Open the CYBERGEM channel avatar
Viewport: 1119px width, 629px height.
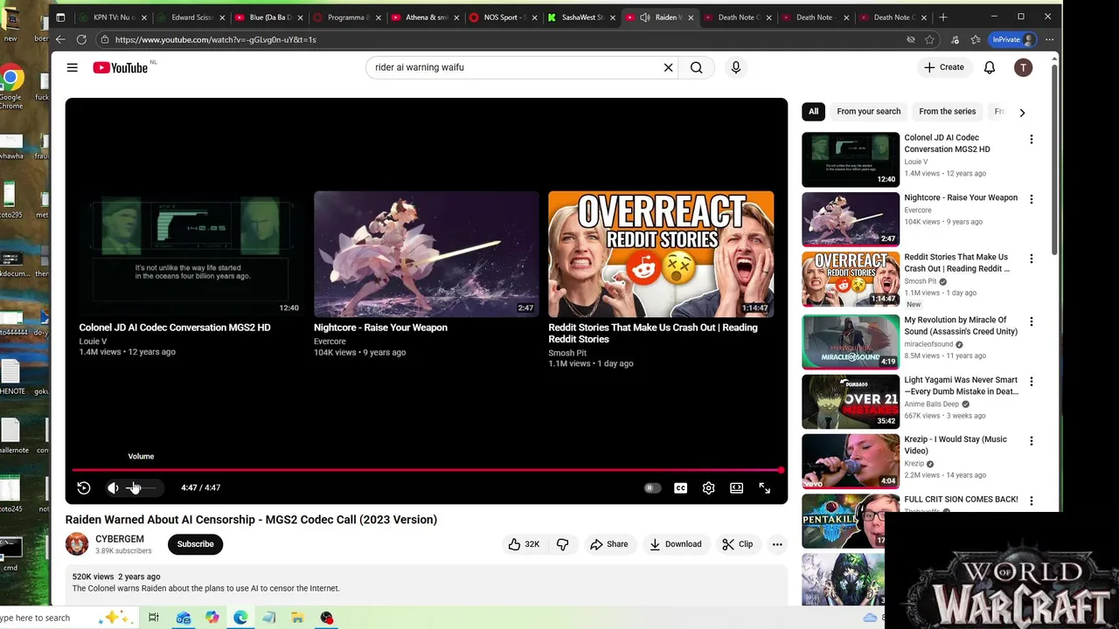click(77, 544)
